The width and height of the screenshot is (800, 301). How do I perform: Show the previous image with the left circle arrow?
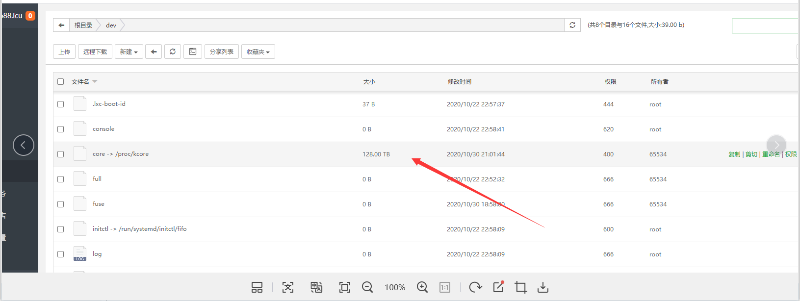click(x=24, y=145)
